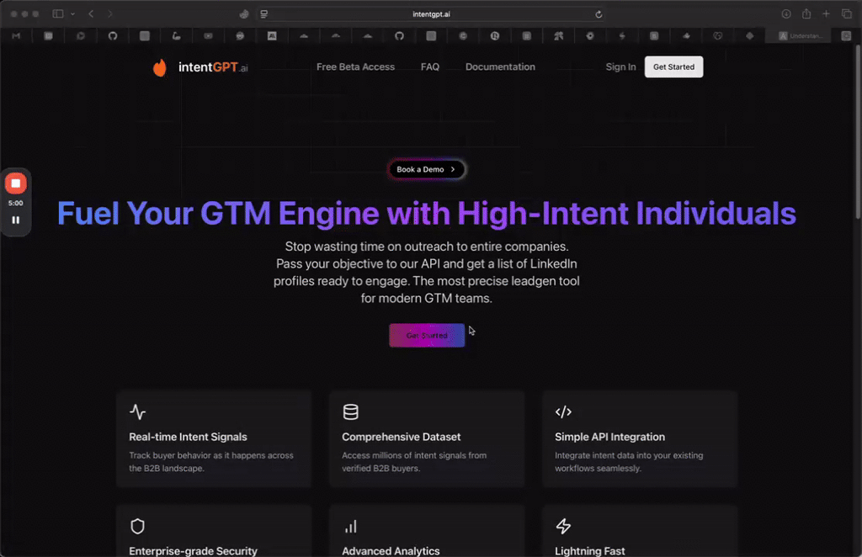
Task: Click the Lightning Fast bolt icon
Action: (564, 527)
